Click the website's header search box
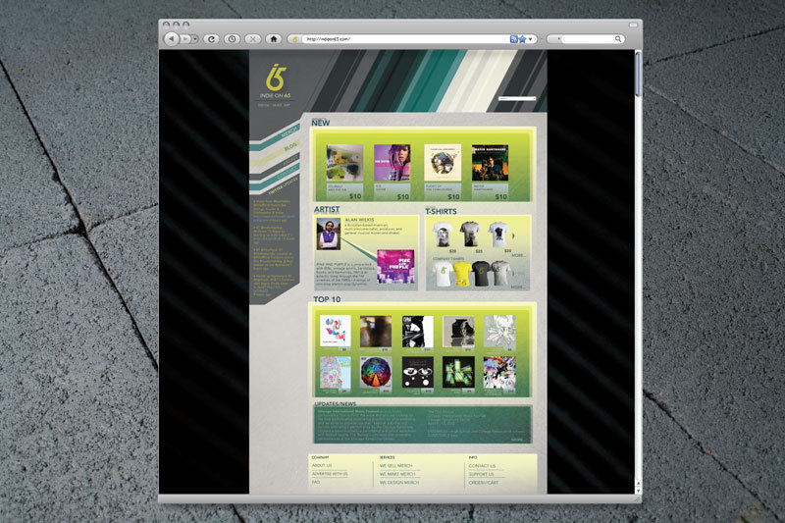Screen dimensions: 785x523 [x=517, y=98]
